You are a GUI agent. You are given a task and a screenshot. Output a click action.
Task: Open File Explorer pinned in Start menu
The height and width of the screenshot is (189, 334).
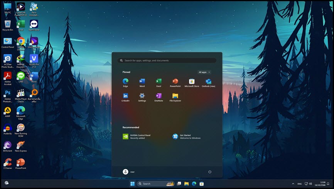click(175, 97)
